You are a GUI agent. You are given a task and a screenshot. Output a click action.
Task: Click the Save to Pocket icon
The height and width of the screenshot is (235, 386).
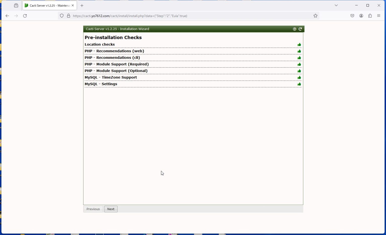tap(352, 16)
